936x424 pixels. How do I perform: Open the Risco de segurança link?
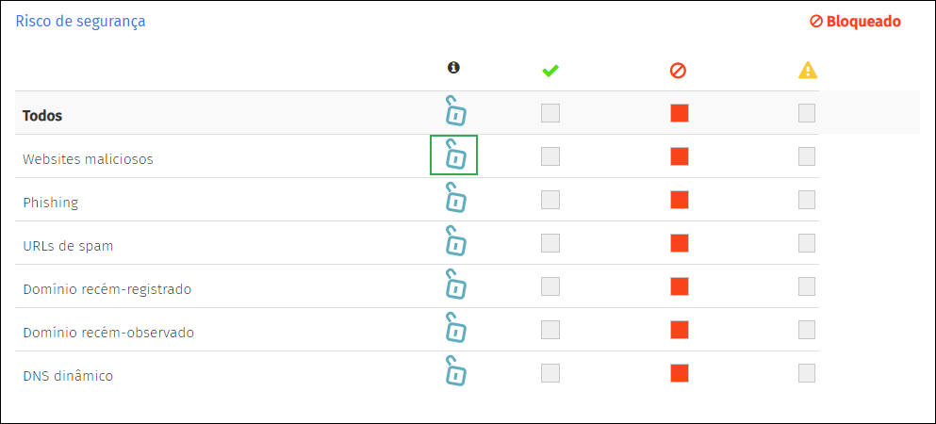(80, 22)
